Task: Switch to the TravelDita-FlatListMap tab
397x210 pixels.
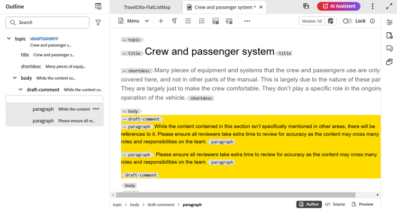Action: [147, 7]
